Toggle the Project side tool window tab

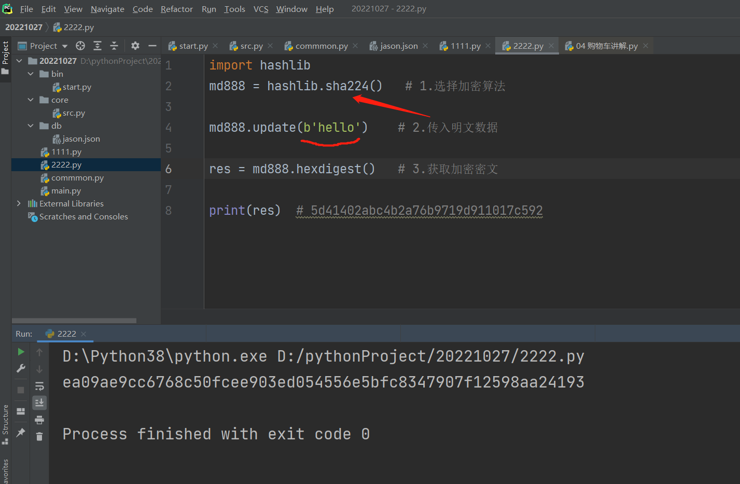coord(5,58)
